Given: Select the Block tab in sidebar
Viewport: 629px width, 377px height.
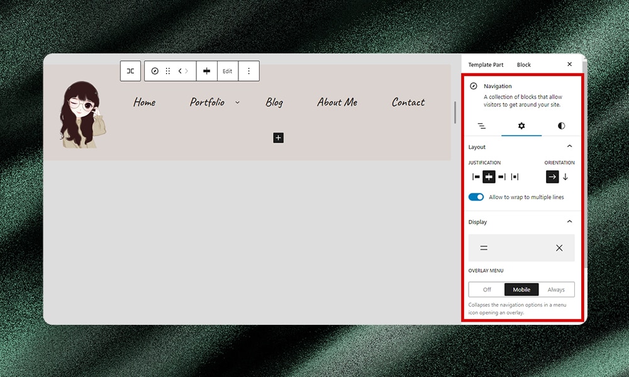Looking at the screenshot, I should click(x=524, y=65).
